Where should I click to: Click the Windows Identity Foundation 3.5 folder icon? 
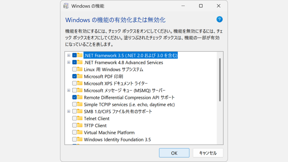click(x=80, y=139)
